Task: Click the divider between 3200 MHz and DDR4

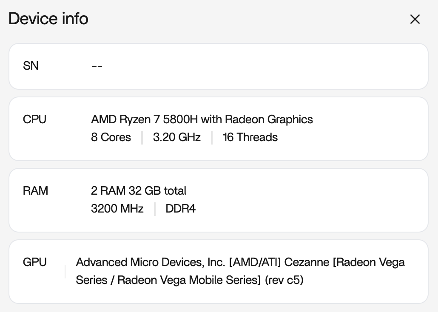Action: (x=155, y=209)
